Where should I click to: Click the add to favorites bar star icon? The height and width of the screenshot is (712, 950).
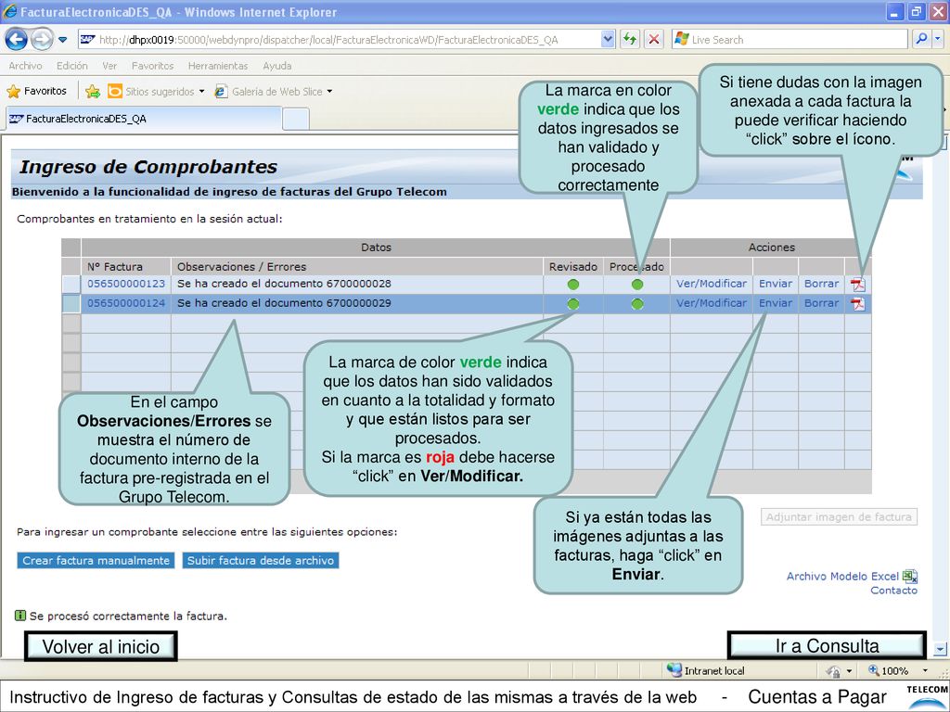(x=93, y=92)
